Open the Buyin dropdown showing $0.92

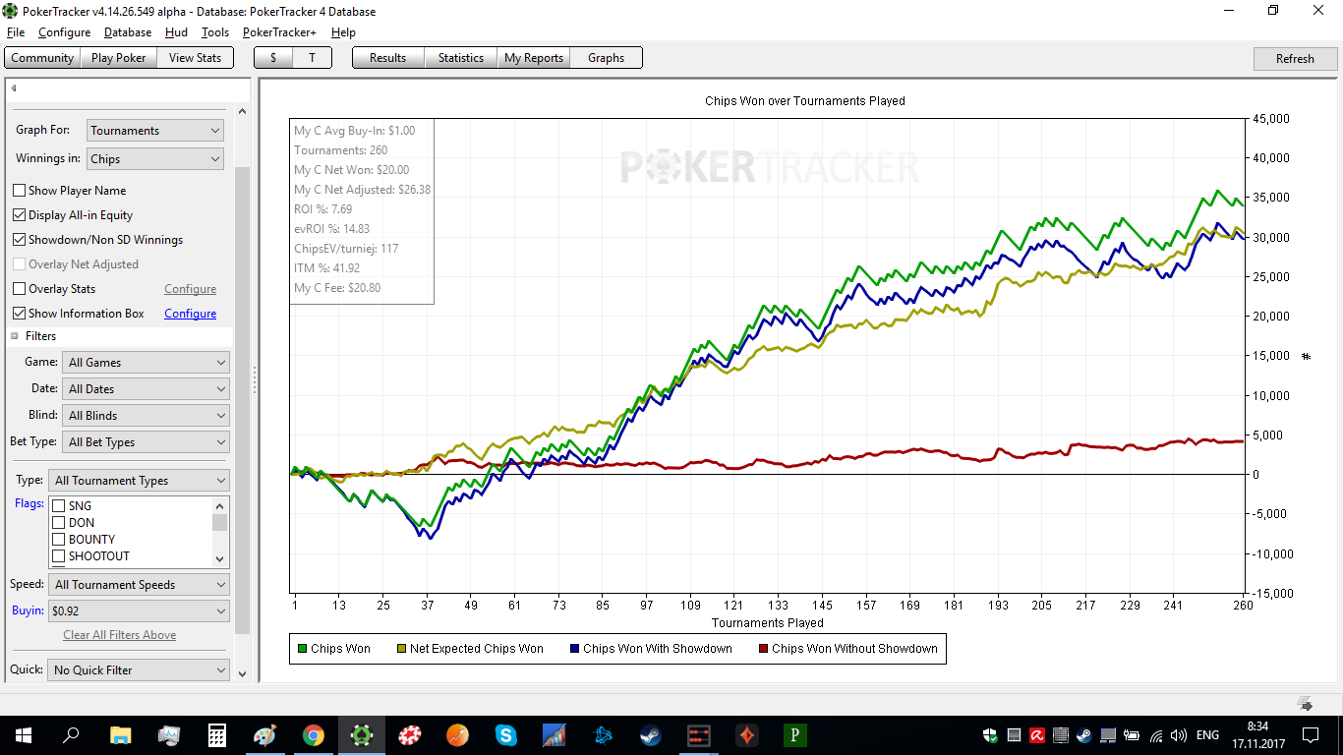(x=139, y=611)
